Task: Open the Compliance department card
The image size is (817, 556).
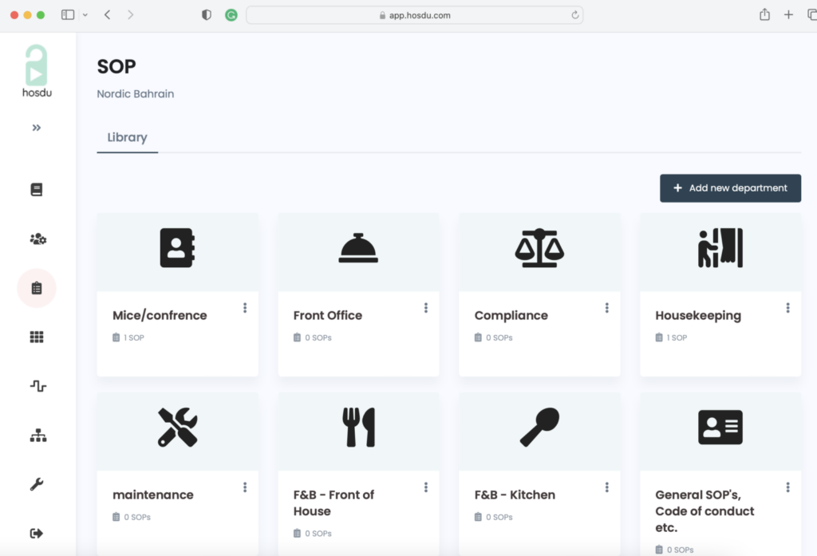Action: point(511,315)
